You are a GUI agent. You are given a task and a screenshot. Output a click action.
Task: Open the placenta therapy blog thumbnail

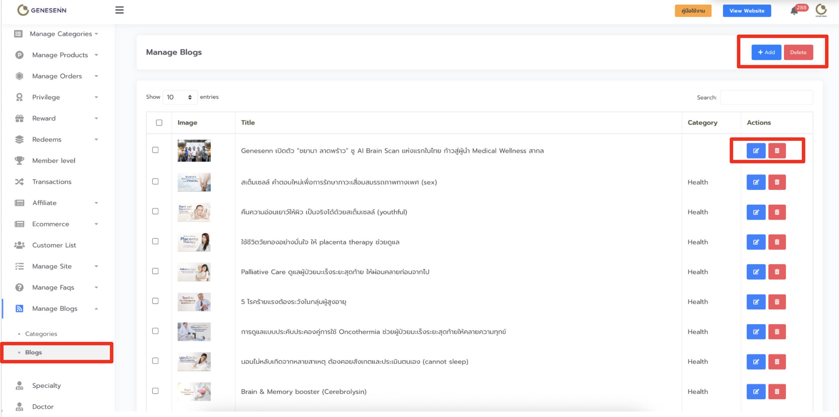pyautogui.click(x=194, y=242)
